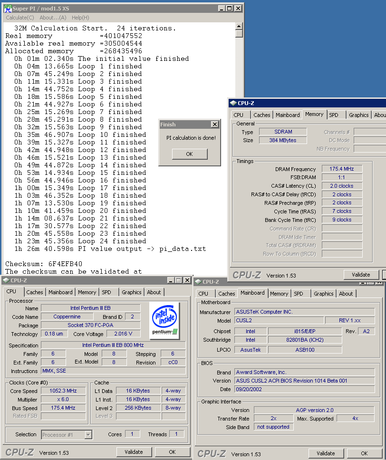Open the Processor #1 selection dropdown
The height and width of the screenshot is (460, 386).
coord(88,434)
